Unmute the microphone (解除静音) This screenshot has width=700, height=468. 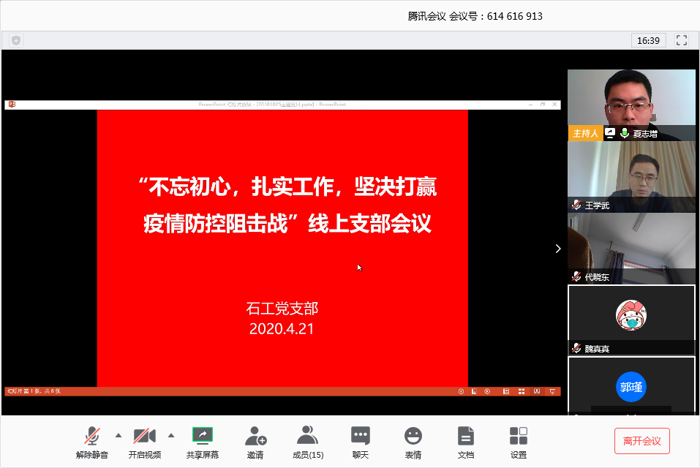point(92,437)
